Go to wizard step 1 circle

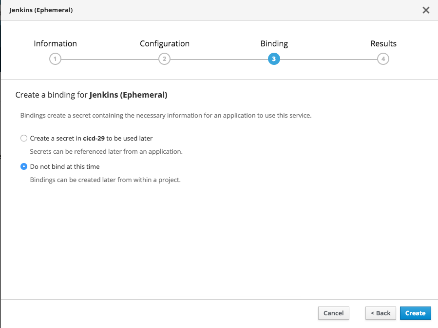[x=56, y=59]
